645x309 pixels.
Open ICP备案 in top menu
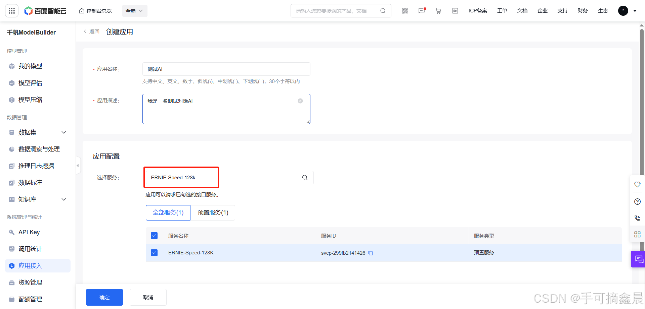pos(478,11)
